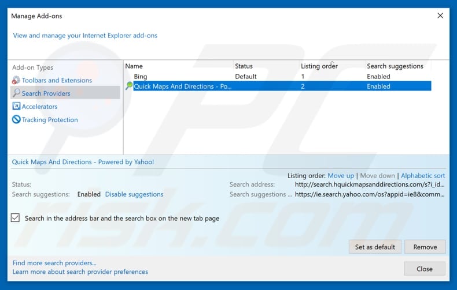Click the Accelerators icon
The height and width of the screenshot is (290, 457).
click(x=16, y=106)
